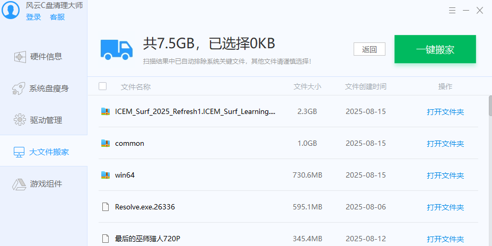The image size is (492, 246).
Task: Toggle the select-all checkbox in header
Action: [x=103, y=86]
